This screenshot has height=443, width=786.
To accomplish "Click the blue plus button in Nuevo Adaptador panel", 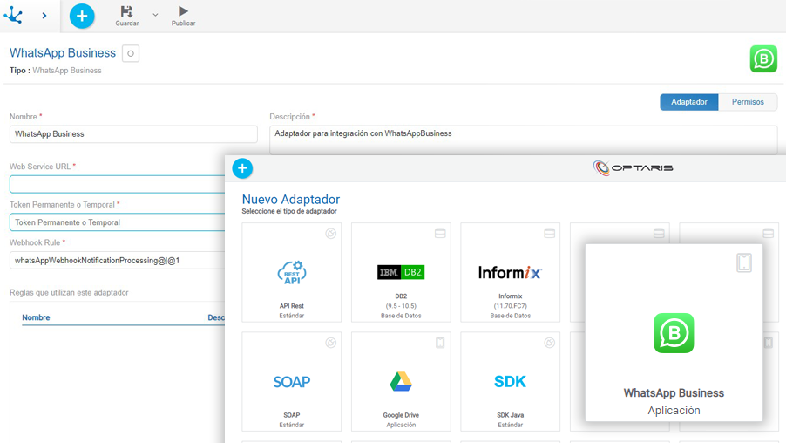I will (242, 168).
